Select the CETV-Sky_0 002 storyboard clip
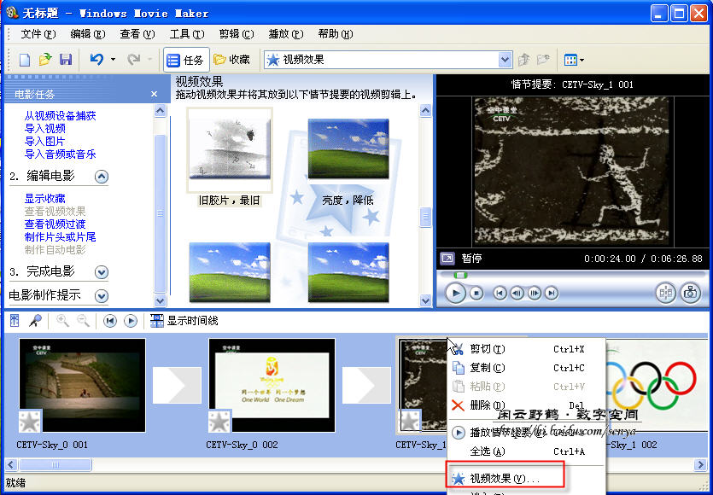Image resolution: width=713 pixels, height=495 pixels. tap(272, 385)
